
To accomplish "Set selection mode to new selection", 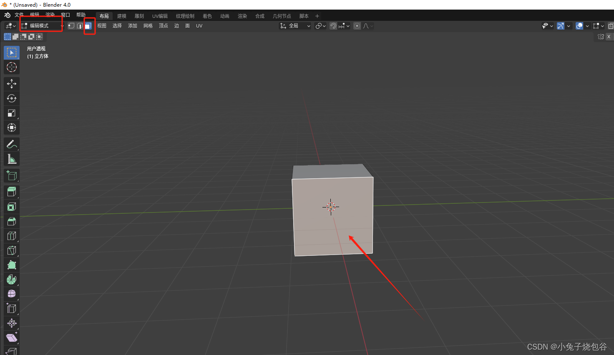I will click(8, 37).
